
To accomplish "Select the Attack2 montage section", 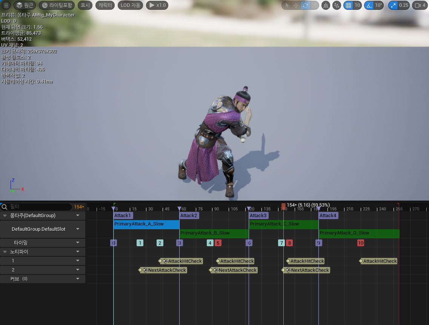I will tap(189, 215).
